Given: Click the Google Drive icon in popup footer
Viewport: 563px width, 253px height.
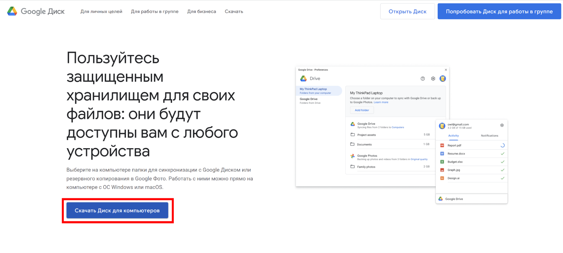Looking at the screenshot, I should pos(441,199).
